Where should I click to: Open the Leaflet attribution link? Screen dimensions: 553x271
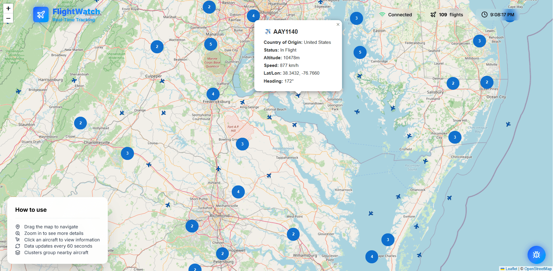511,269
